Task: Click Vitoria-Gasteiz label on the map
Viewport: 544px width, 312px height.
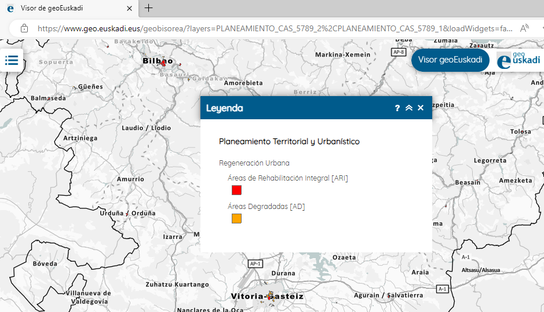Action: pyautogui.click(x=266, y=296)
